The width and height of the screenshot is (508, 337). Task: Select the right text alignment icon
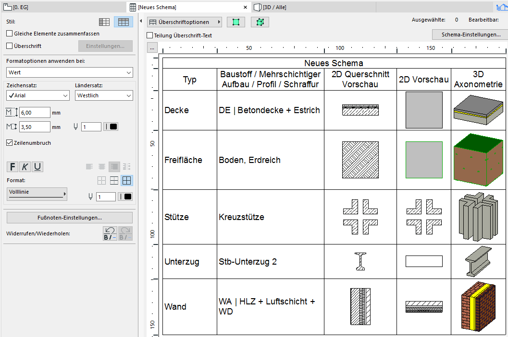click(x=114, y=166)
